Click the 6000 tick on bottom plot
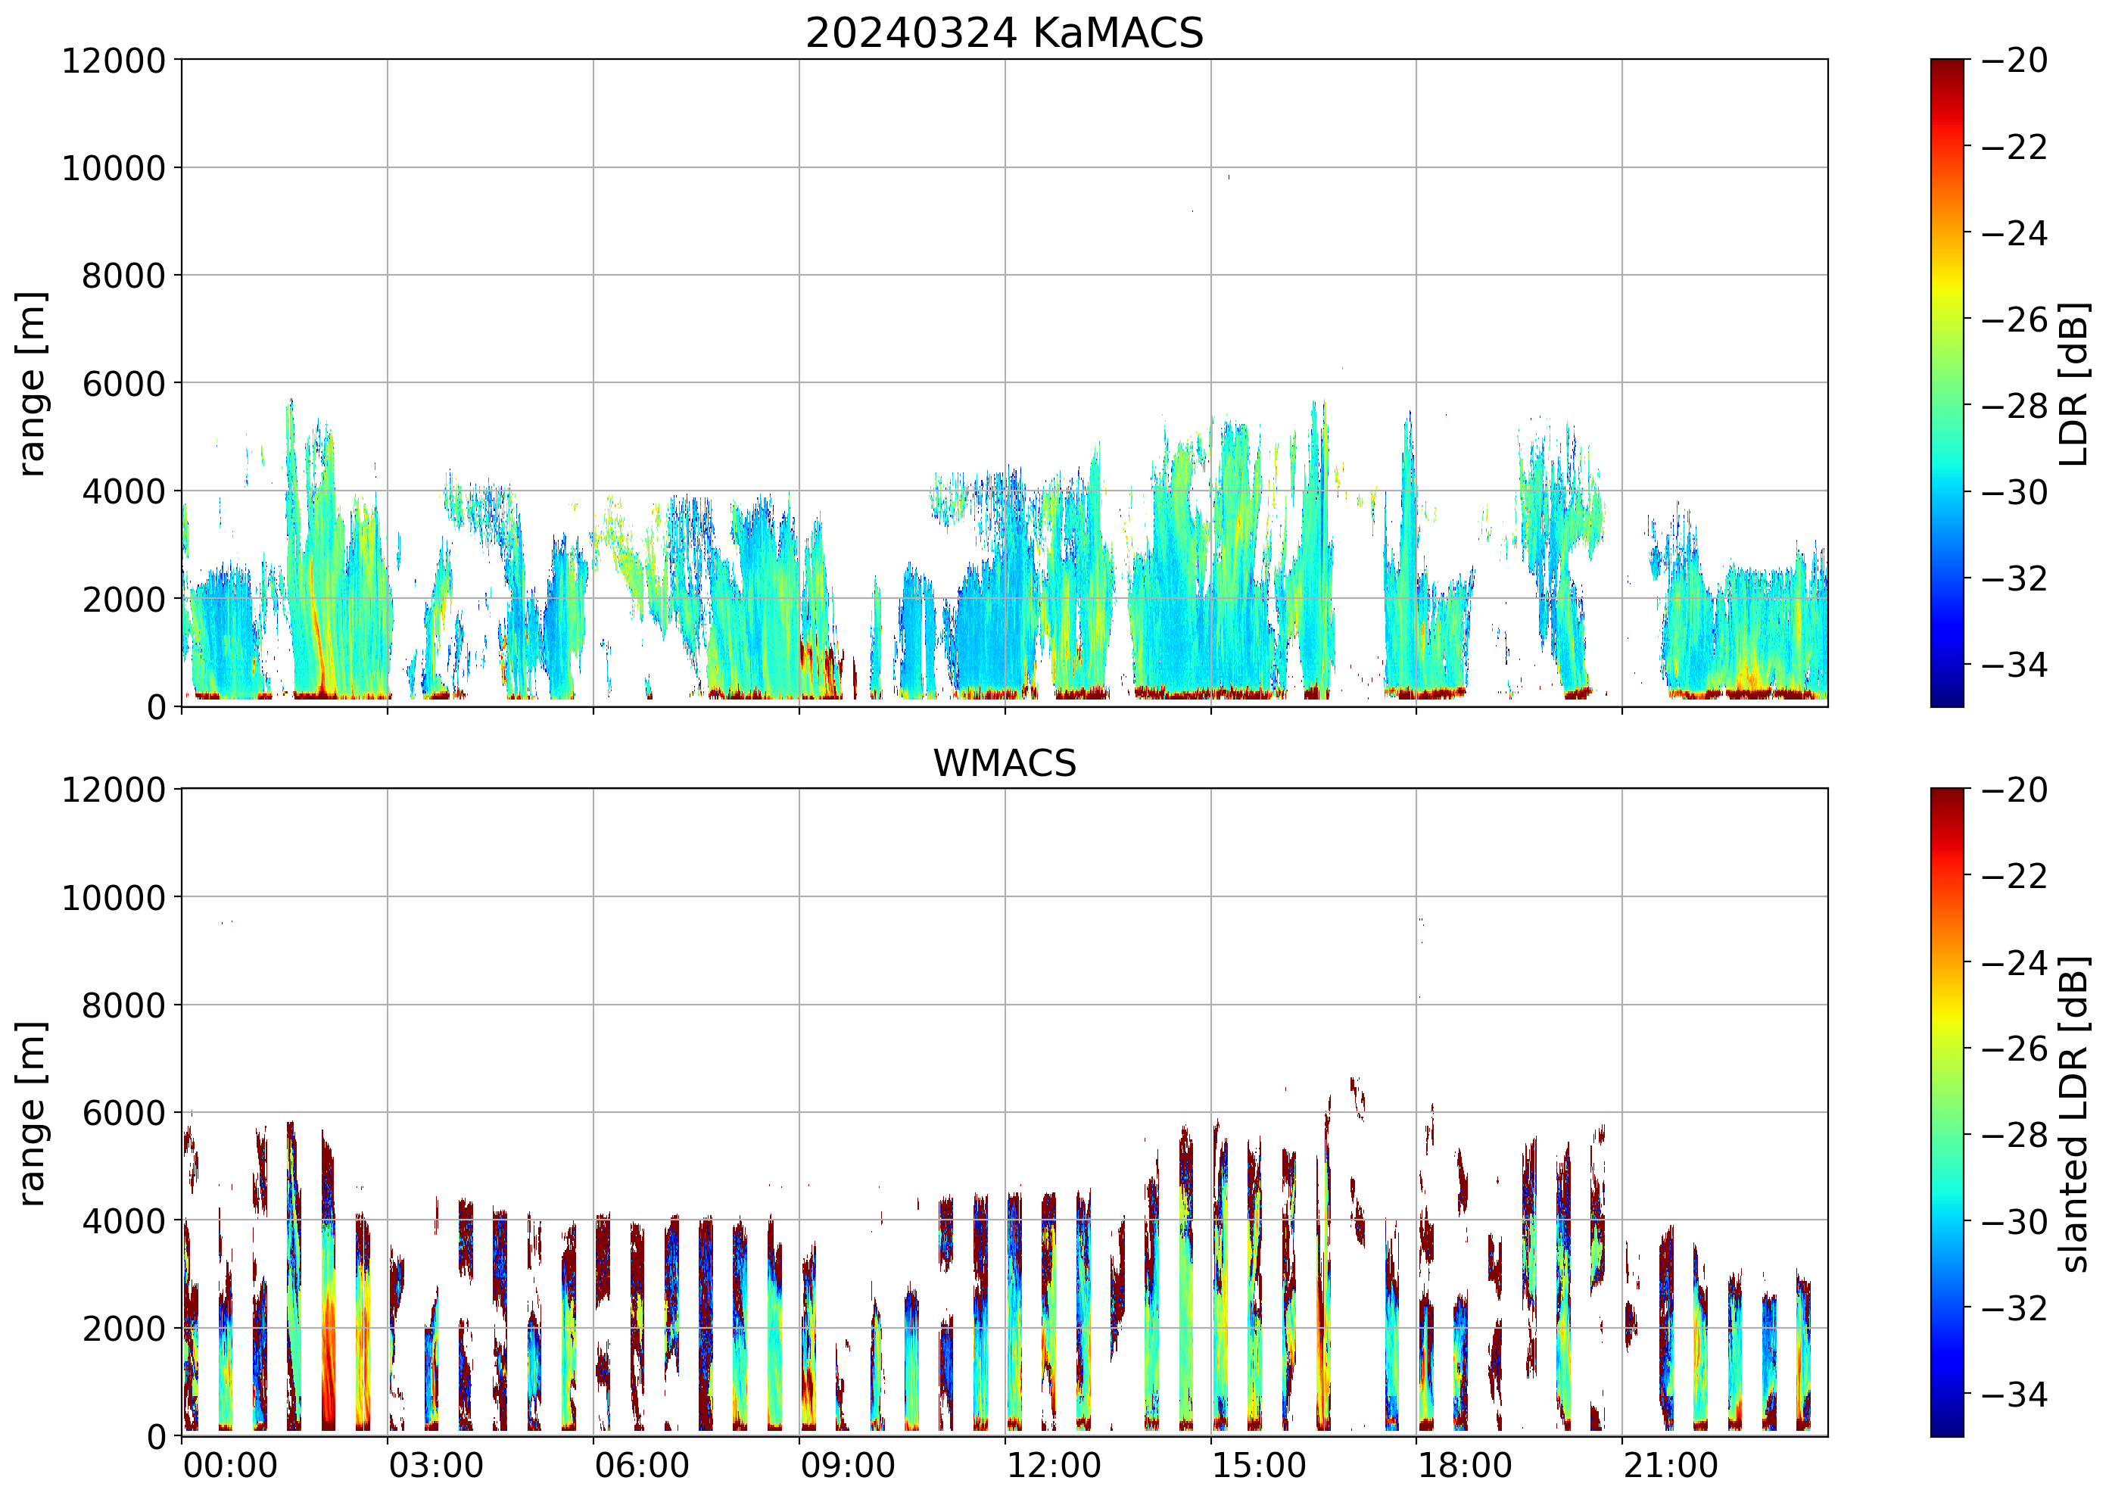This screenshot has width=2109, height=1499. tap(123, 1113)
